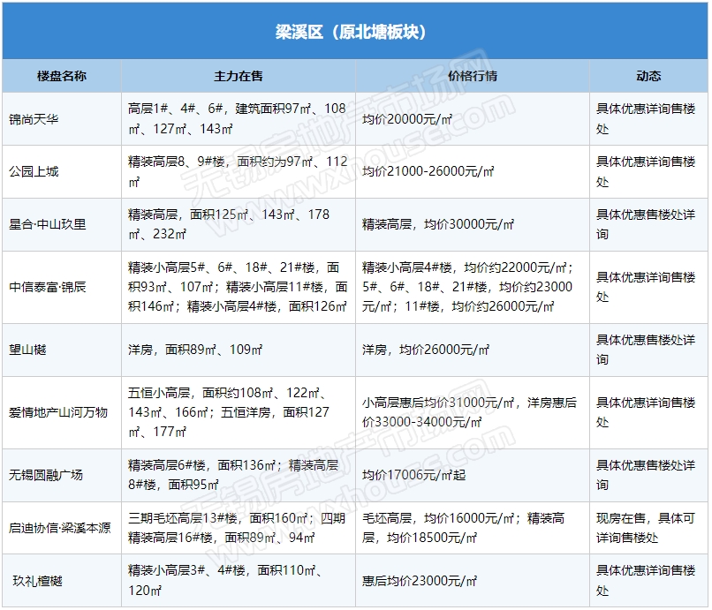Click the project name "公园上城"

(x=34, y=171)
